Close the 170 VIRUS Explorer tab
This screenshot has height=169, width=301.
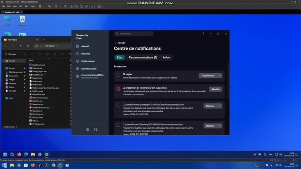[x=37, y=40]
